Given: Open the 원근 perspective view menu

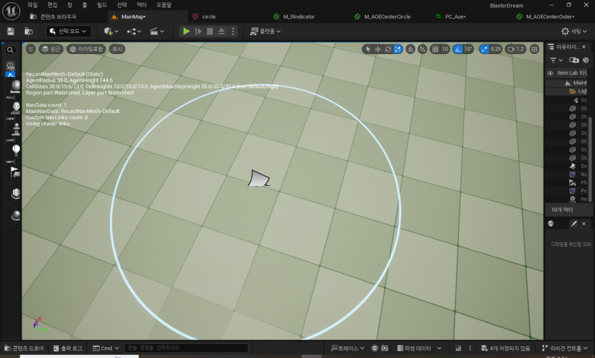Looking at the screenshot, I should pyautogui.click(x=51, y=49).
